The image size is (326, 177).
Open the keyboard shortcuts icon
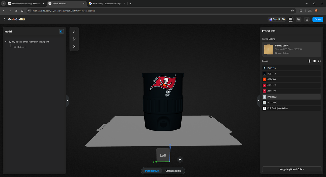click(x=299, y=19)
